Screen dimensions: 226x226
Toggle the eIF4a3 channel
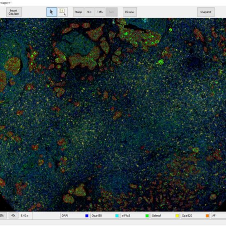[x=135, y=216]
